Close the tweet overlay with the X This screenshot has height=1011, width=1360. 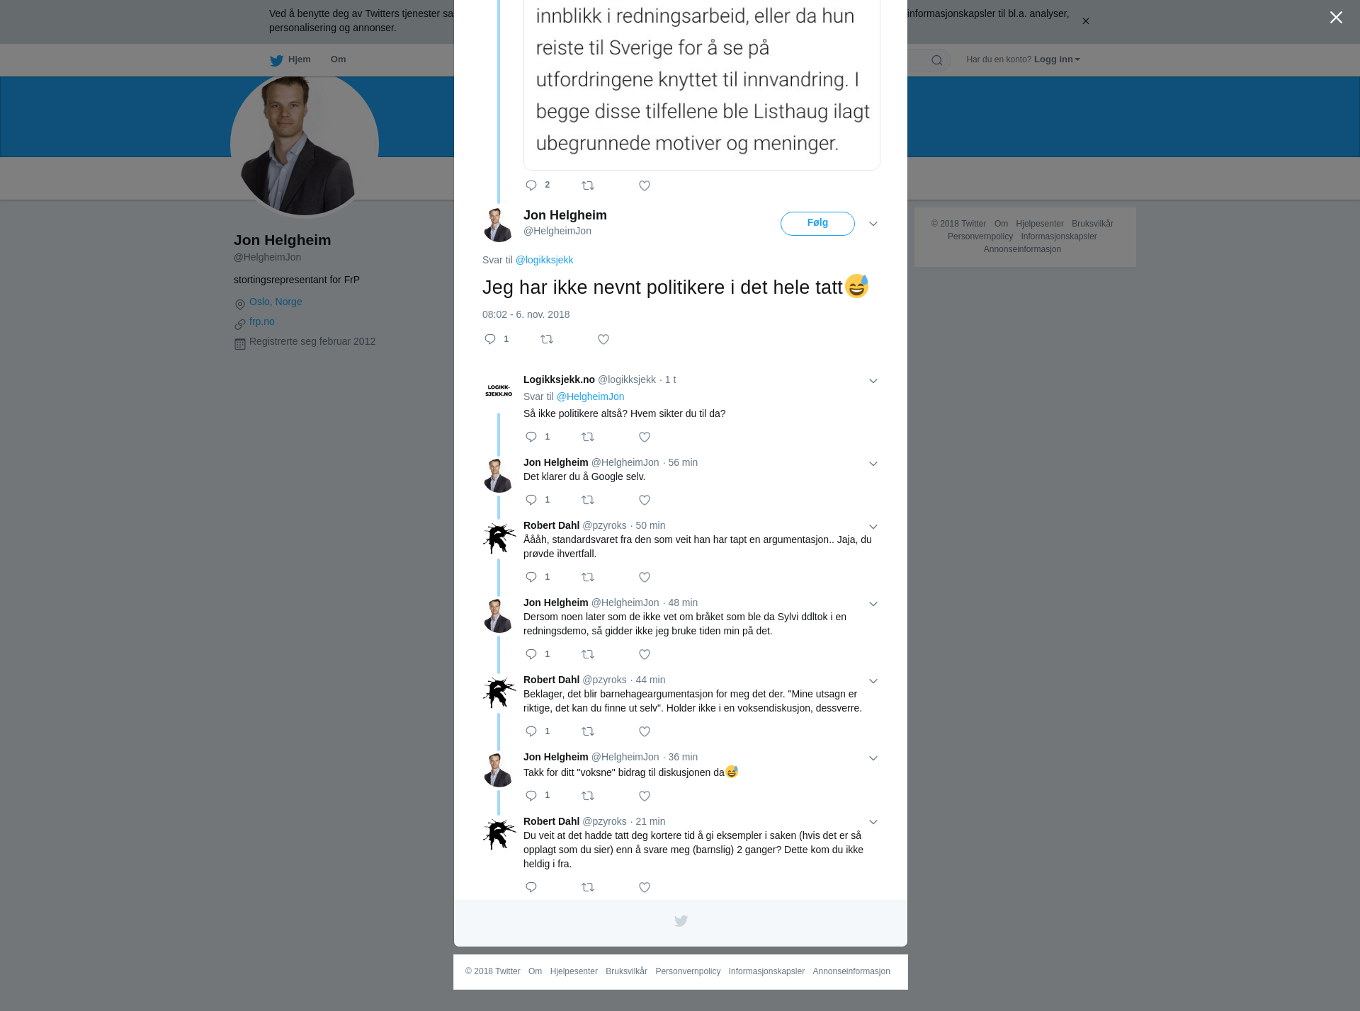(1336, 18)
